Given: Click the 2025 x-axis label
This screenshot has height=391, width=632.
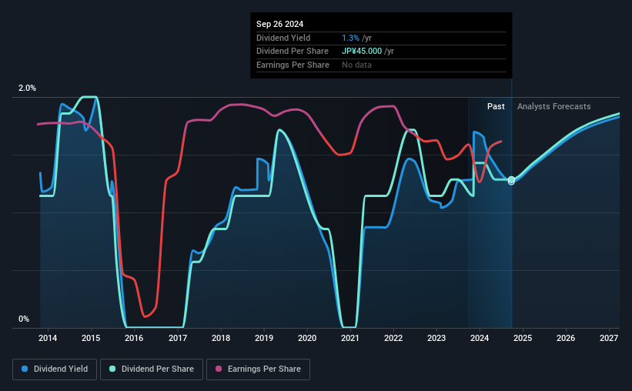Looking at the screenshot, I should click(523, 338).
